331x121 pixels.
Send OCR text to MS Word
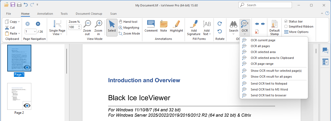tap(274, 89)
